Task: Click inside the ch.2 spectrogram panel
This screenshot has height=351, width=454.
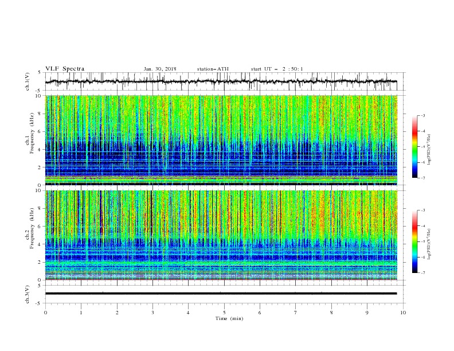Action: click(221, 235)
